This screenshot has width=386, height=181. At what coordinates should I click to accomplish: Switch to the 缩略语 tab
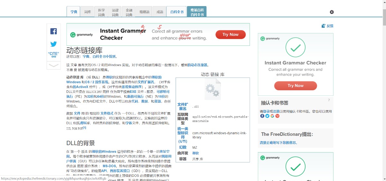pos(144,12)
